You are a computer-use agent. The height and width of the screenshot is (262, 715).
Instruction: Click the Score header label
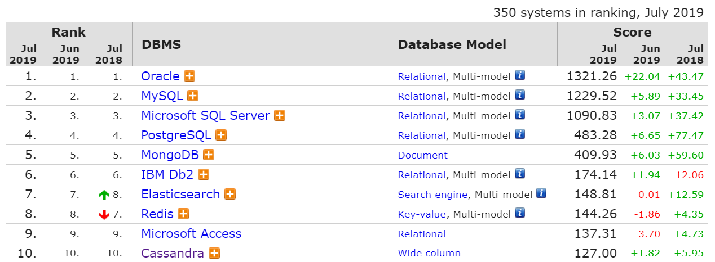point(632,32)
